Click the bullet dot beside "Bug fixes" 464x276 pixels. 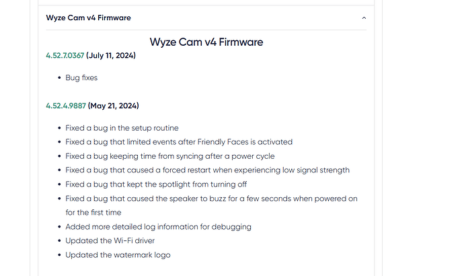click(x=59, y=78)
